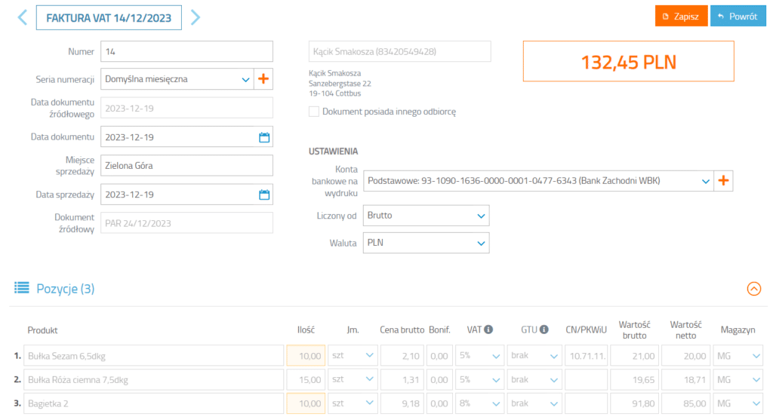Screen dimensions: 773x417
Task: Open calendar for Data sprzedaży
Action: (x=264, y=195)
